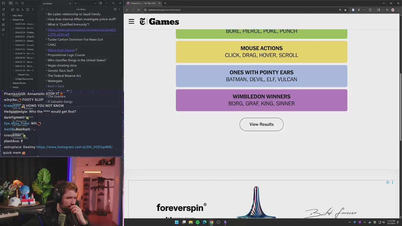Collapse the 2025.07.29 folder

[x=24, y=70]
